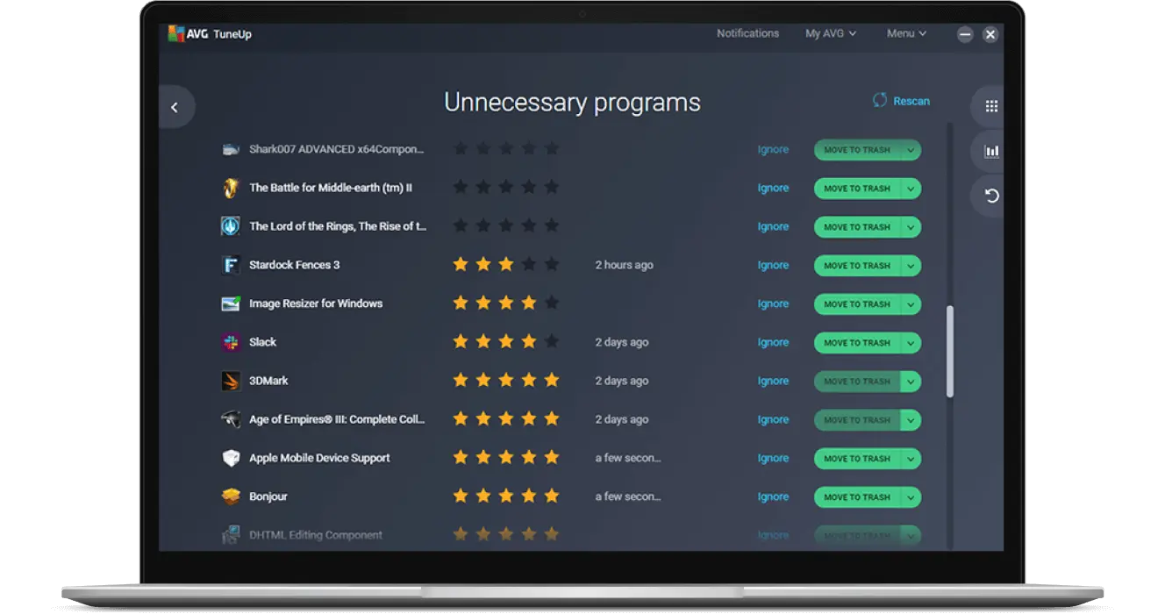Viewport: 1165px width, 614px height.
Task: Select the 3DMark program icon
Action: [x=231, y=381]
